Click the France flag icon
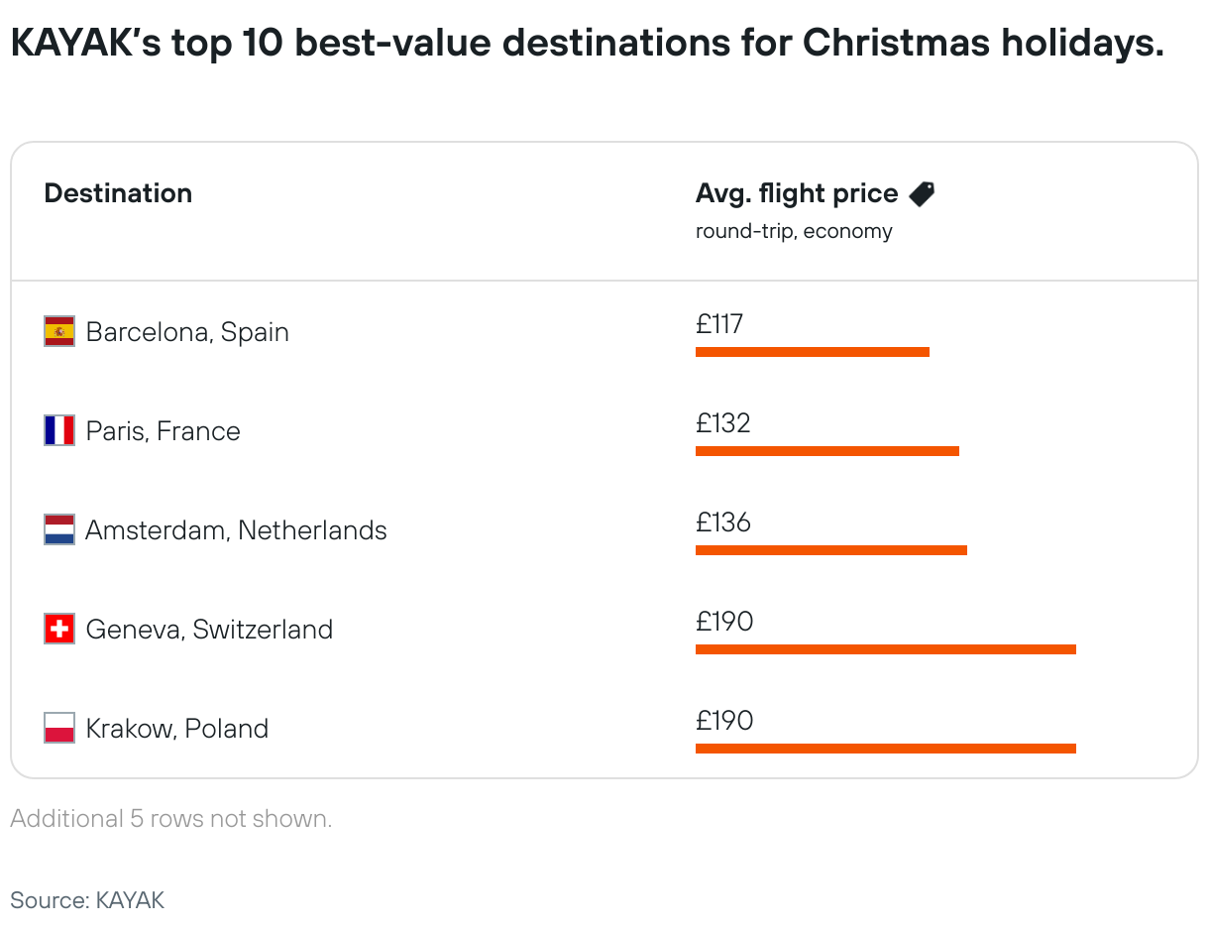This screenshot has width=1209, height=928. 59,430
